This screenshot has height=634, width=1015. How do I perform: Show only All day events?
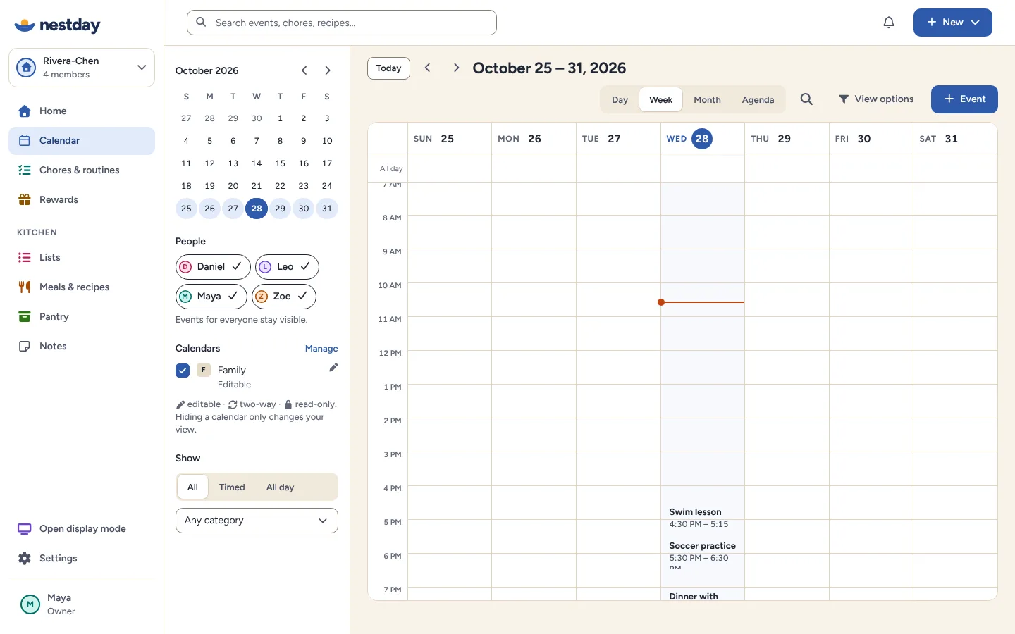(x=280, y=487)
